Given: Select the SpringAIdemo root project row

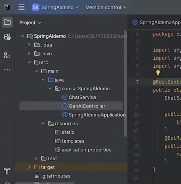Looking at the screenshot, I should pyautogui.click(x=71, y=36).
